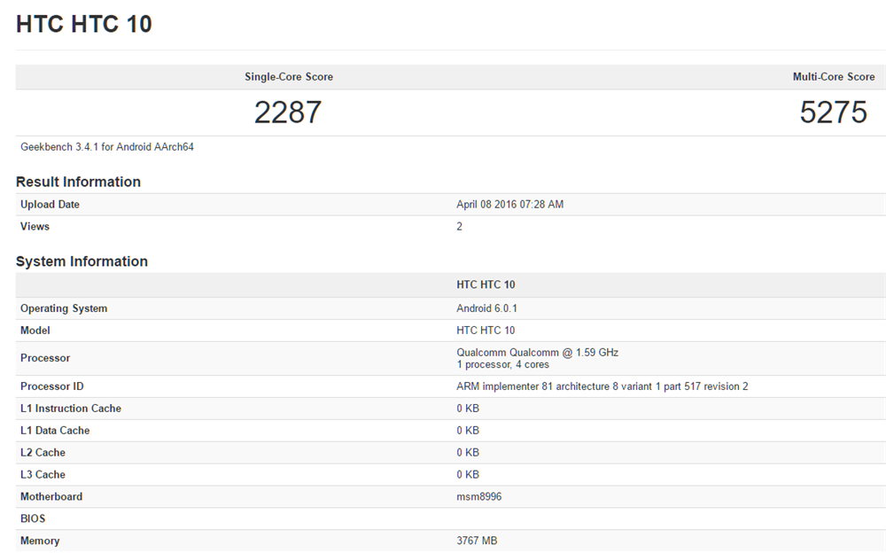Select the L1 Data Cache 0 KB value
This screenshot has height=553, width=886.
(468, 431)
